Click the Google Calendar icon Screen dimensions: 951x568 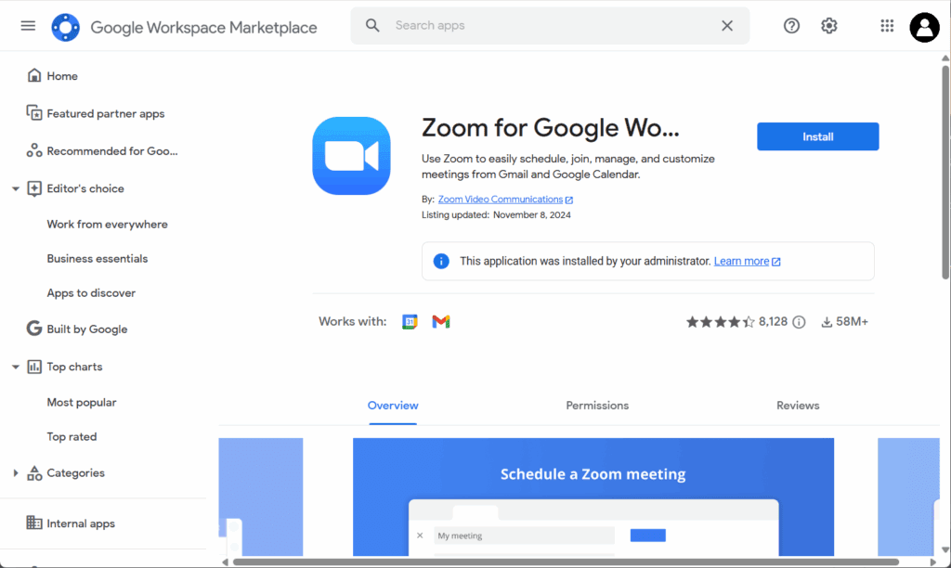[x=410, y=322]
